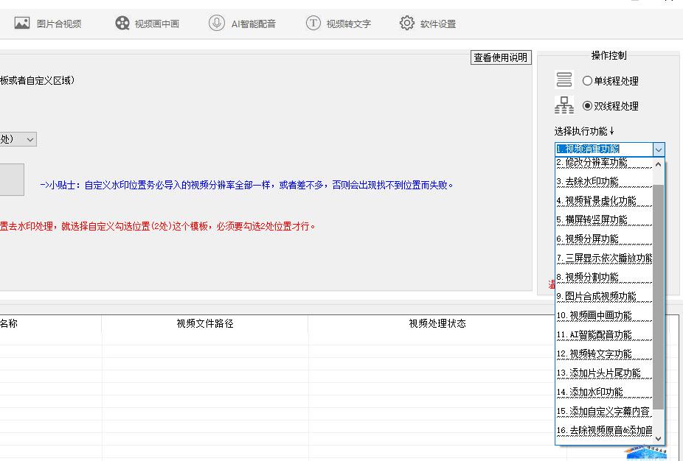Image resolution: width=683 pixels, height=461 pixels.
Task: Switch to 图片合视频 tab label
Action: pos(59,24)
